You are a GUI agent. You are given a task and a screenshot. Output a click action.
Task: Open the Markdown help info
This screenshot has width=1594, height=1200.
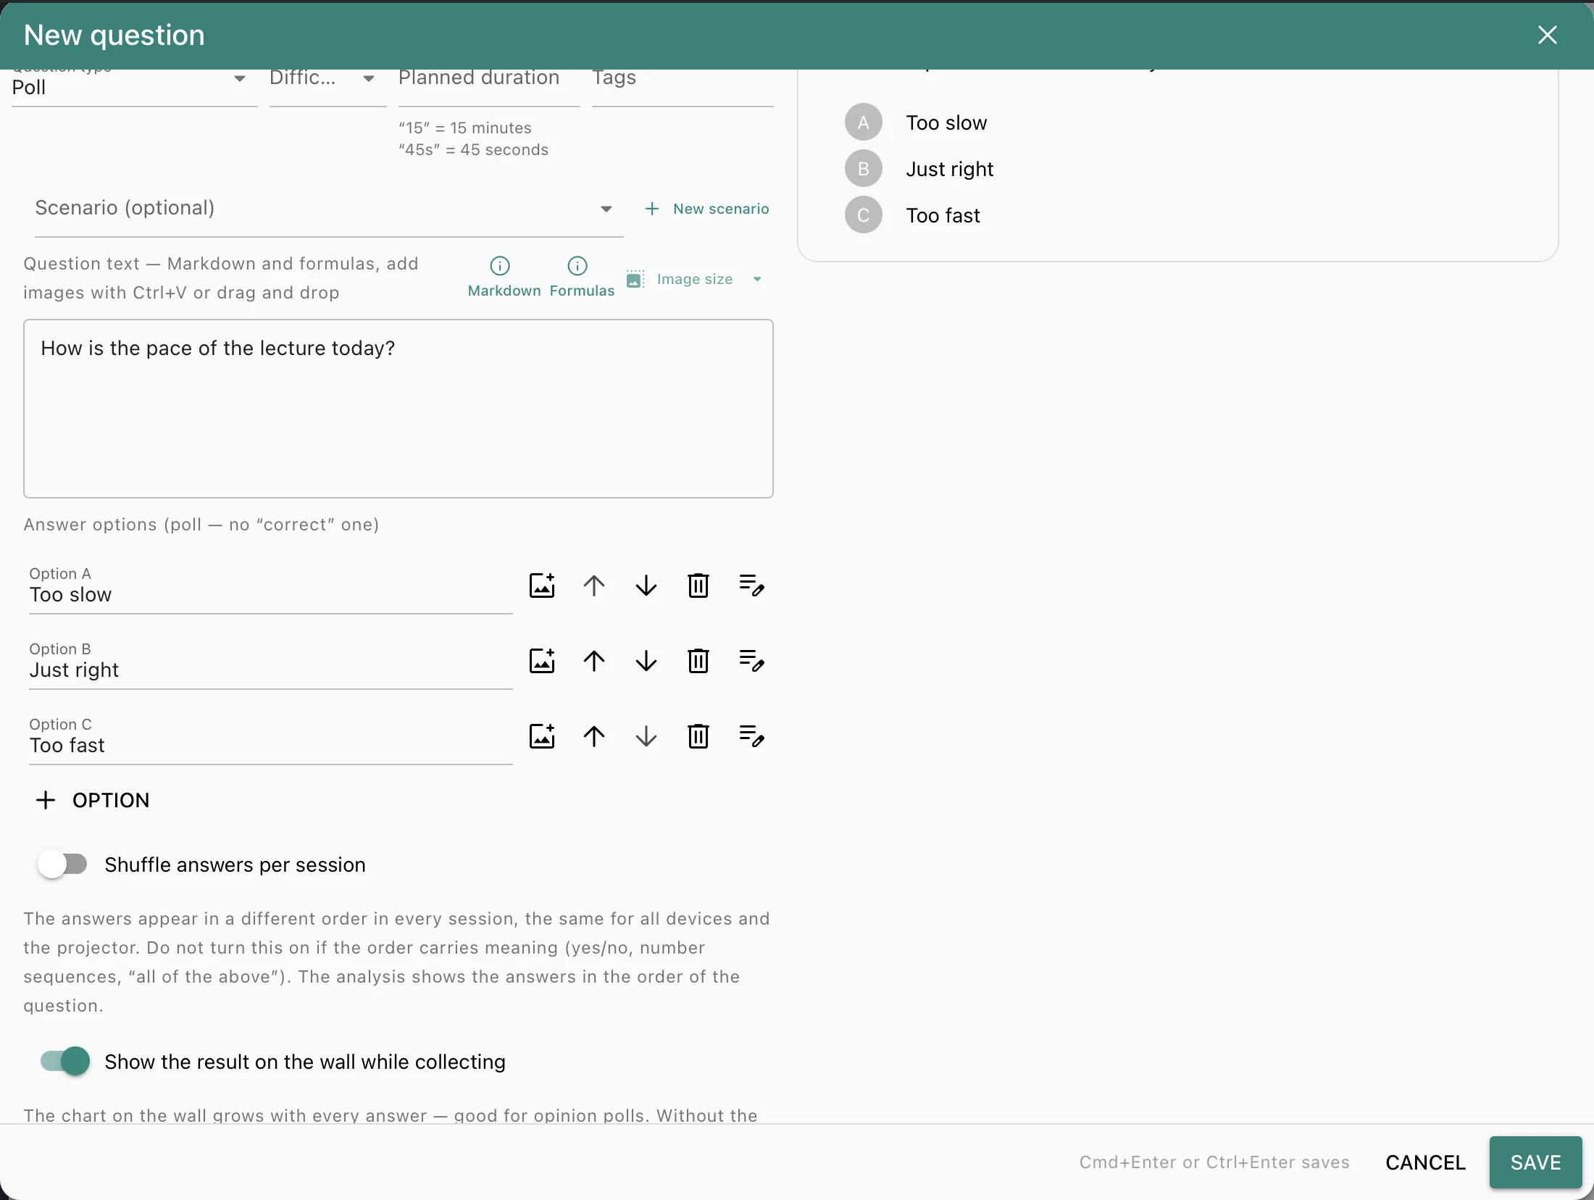click(x=504, y=278)
